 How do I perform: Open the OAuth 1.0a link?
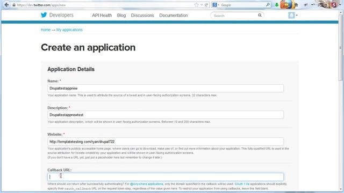coord(242,184)
